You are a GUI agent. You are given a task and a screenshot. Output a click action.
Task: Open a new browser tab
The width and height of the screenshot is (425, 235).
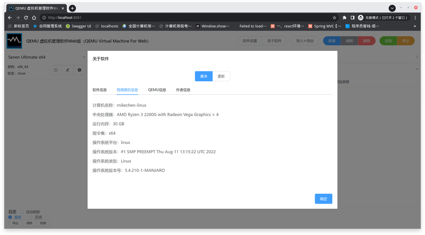click(72, 8)
